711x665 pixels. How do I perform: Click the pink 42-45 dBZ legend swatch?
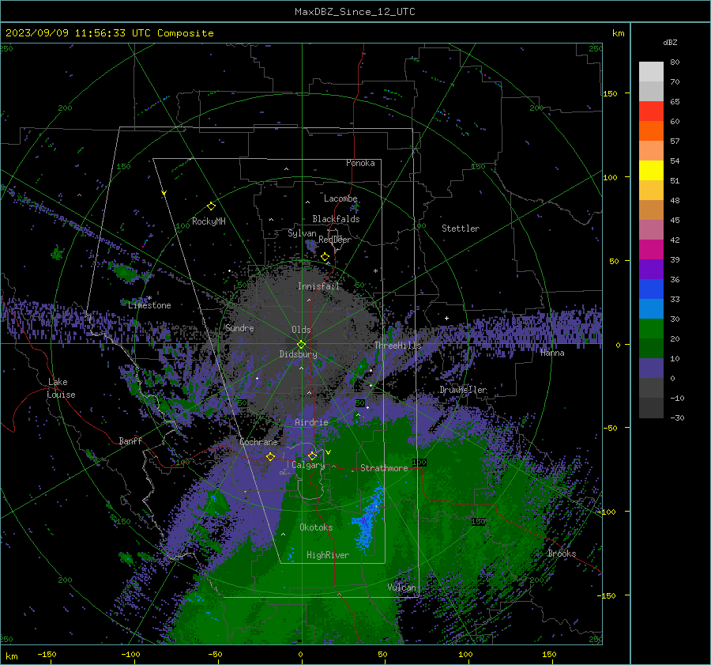[651, 230]
